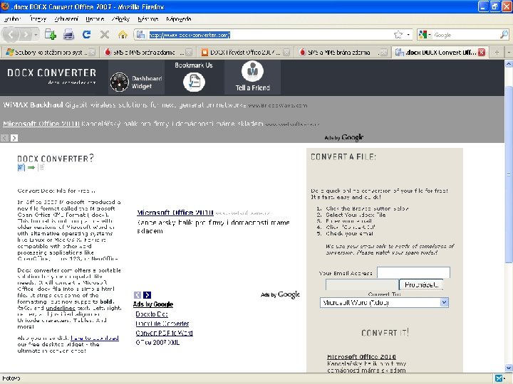
Task: Click the previous arrow in middle ad block
Action: [x=138, y=295]
